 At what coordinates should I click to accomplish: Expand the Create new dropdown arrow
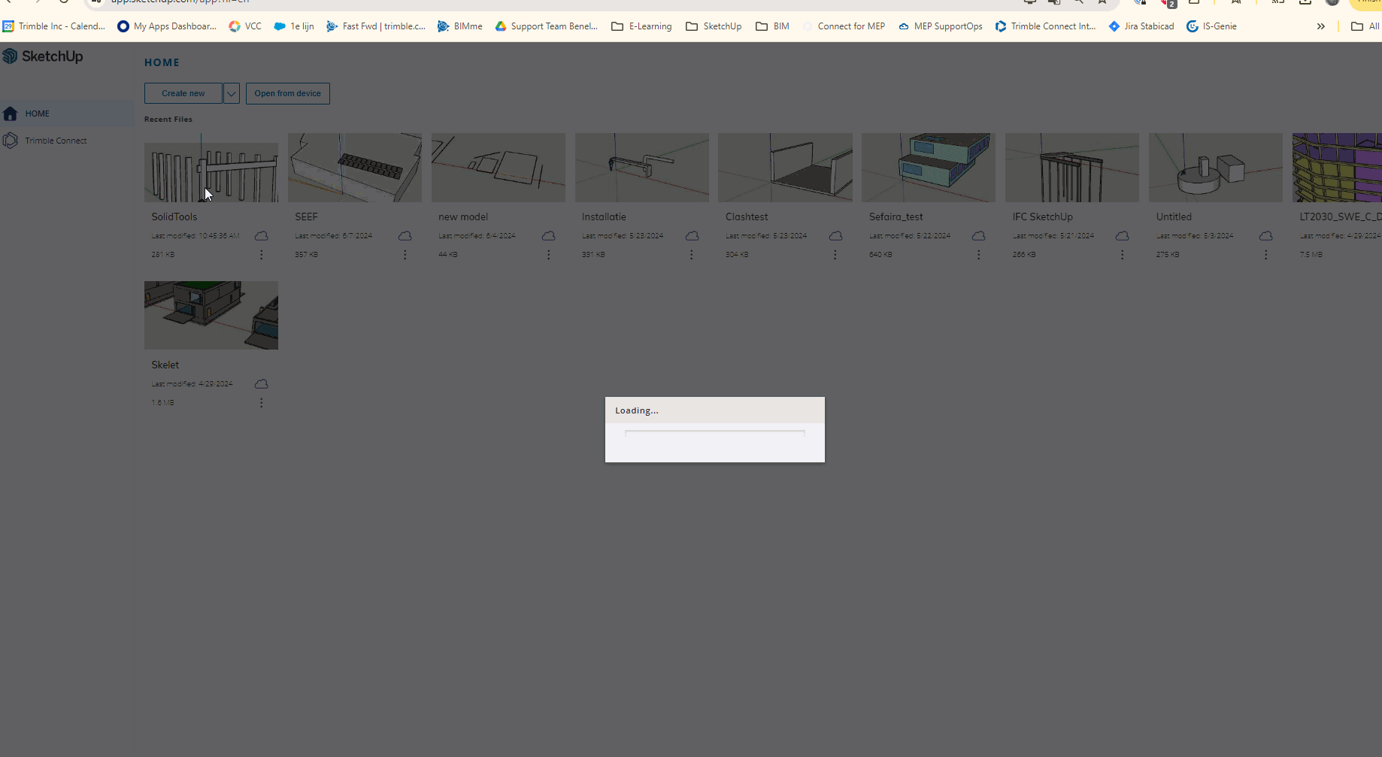[x=232, y=93]
